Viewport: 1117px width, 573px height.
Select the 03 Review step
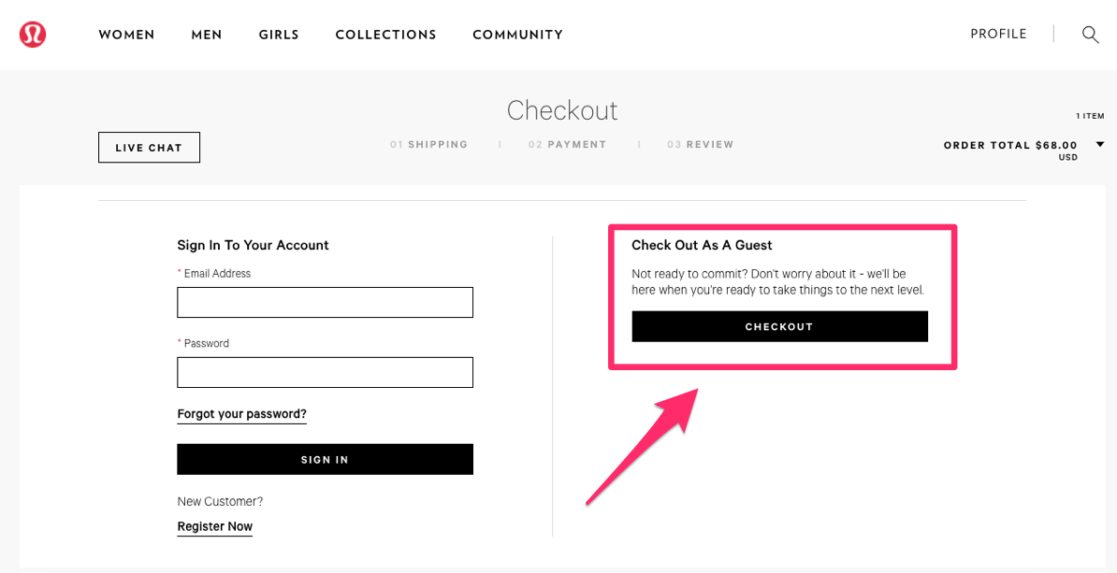point(701,145)
